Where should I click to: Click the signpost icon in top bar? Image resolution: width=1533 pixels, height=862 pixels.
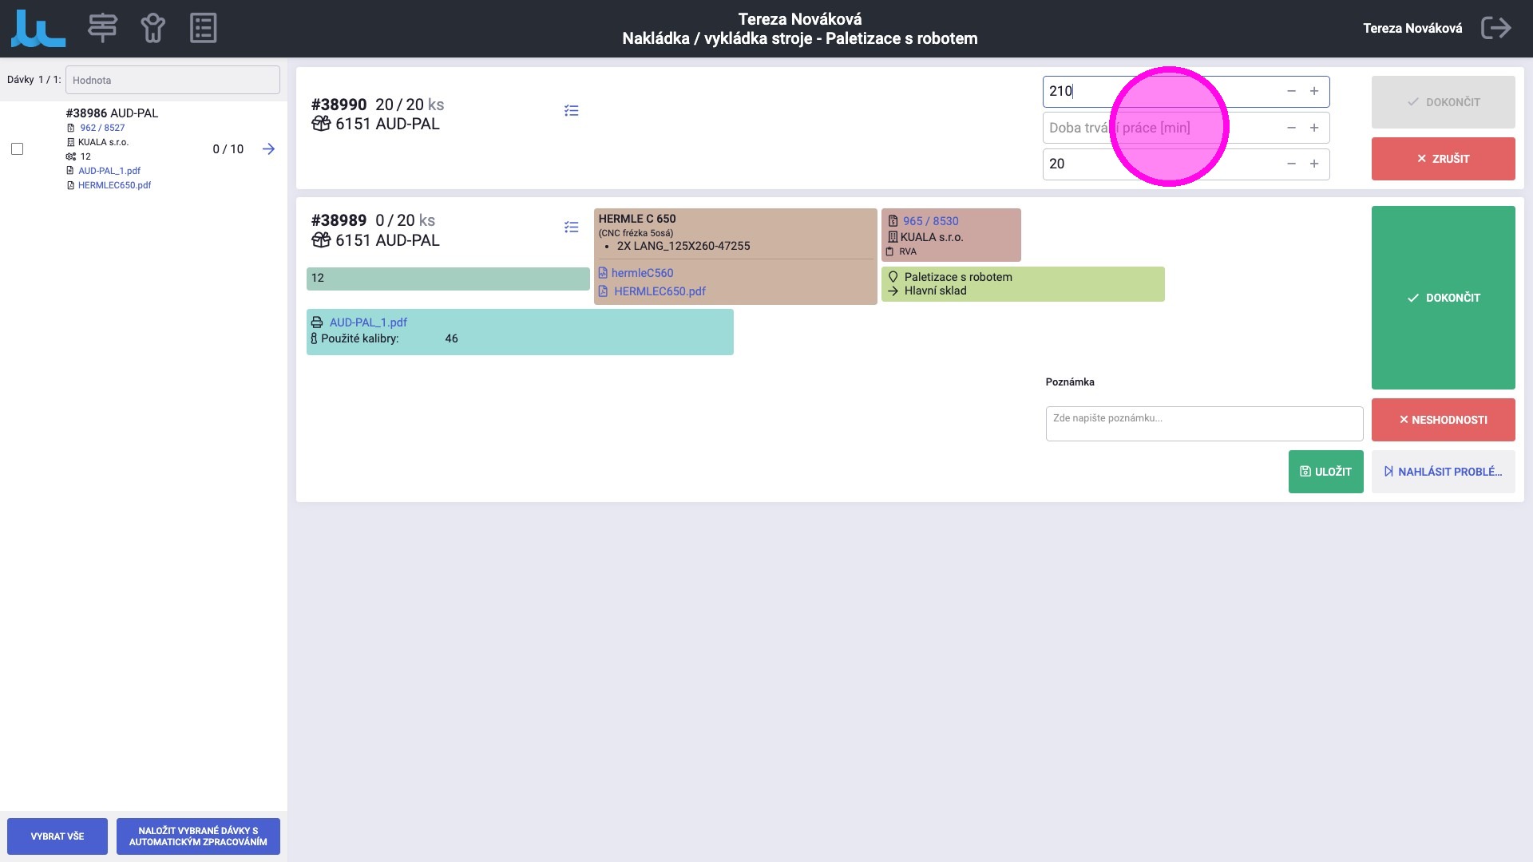102,28
